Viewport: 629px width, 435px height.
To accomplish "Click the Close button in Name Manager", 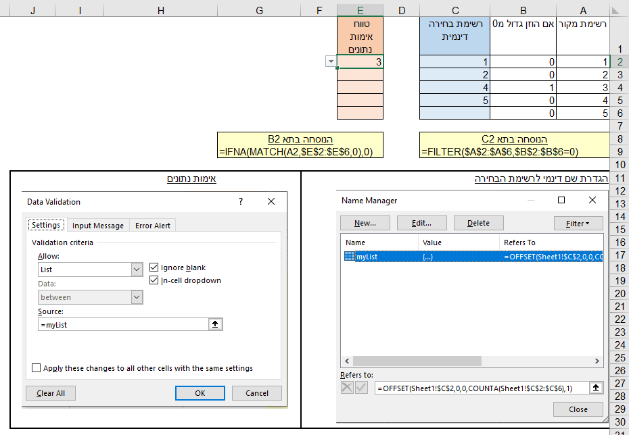I will [578, 409].
